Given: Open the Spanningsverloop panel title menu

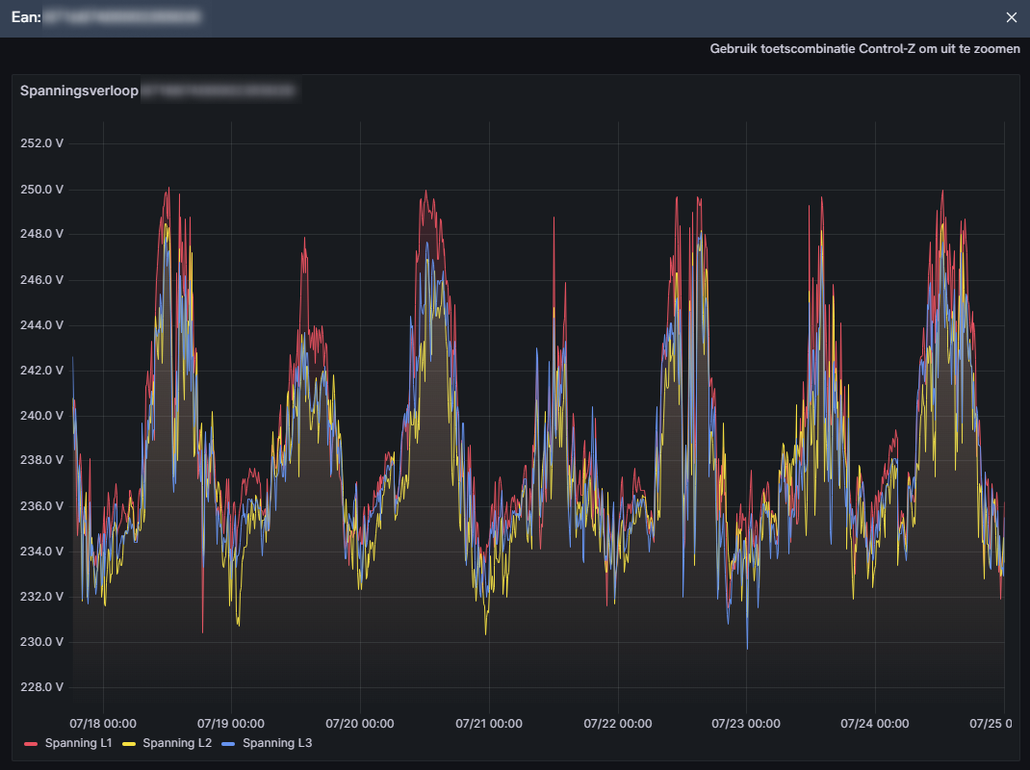Looking at the screenshot, I should (79, 91).
